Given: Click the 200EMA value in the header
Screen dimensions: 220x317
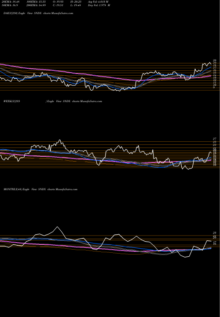Looking at the screenshot, I should [x=37, y=5].
